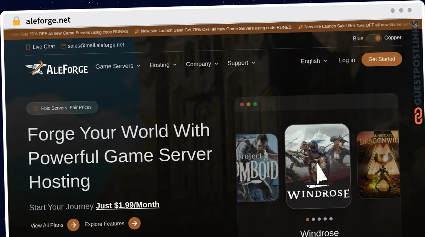425x237 pixels.
Task: Click the Copper theme label
Action: tap(393, 37)
